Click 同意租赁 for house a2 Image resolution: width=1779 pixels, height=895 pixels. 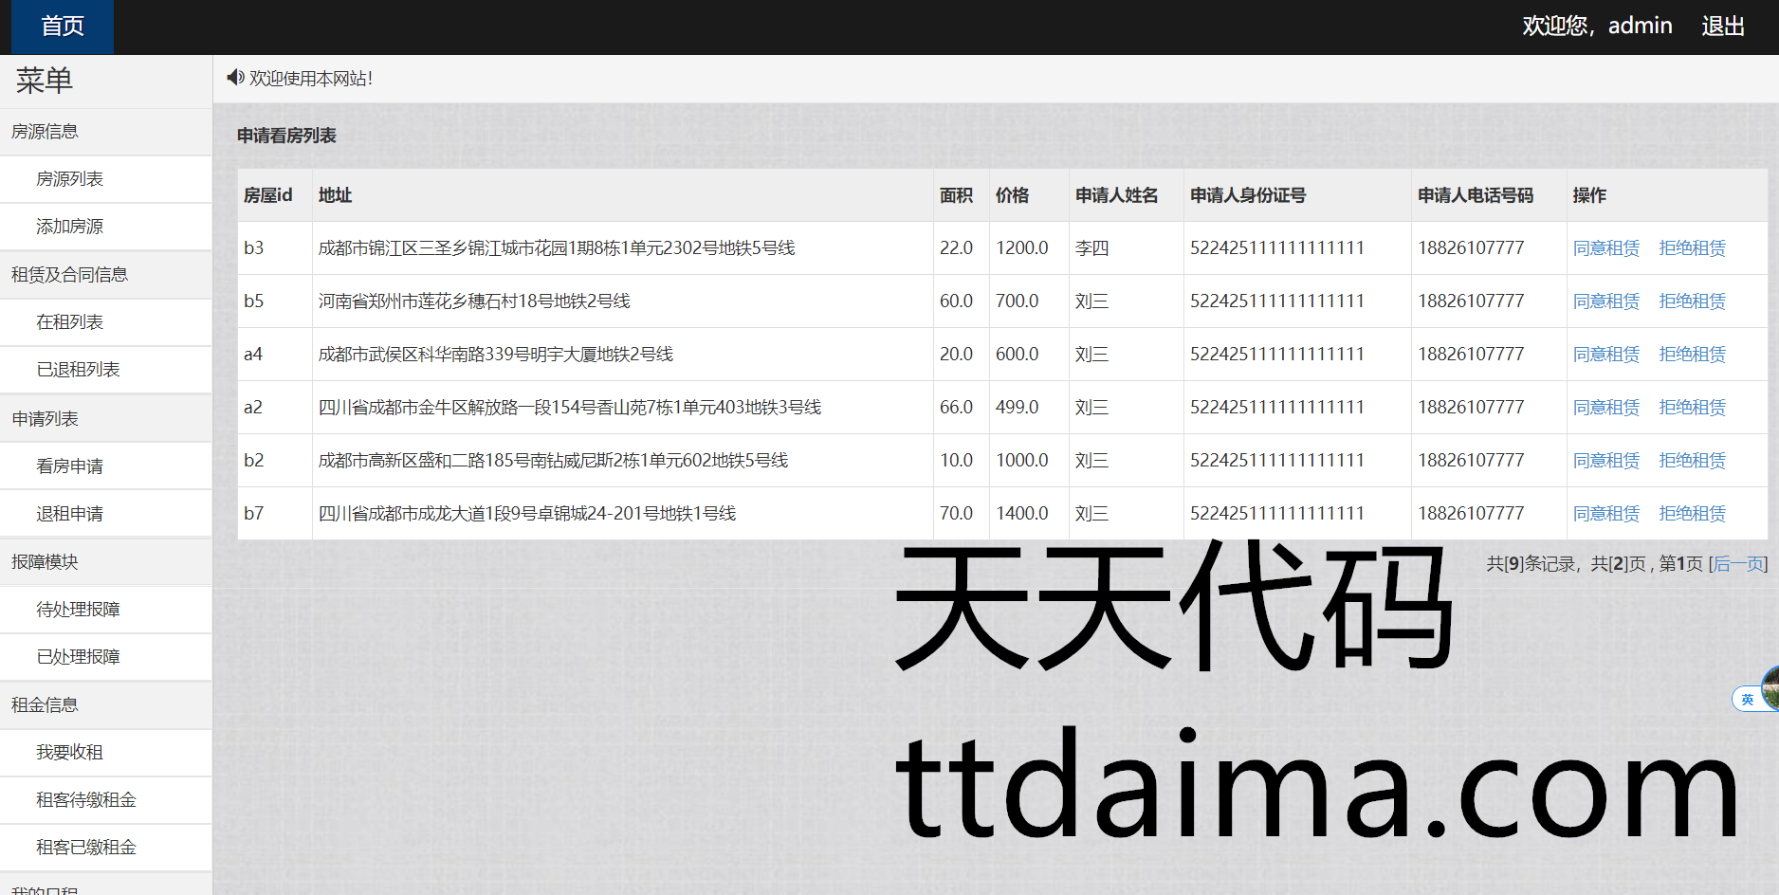(x=1605, y=408)
